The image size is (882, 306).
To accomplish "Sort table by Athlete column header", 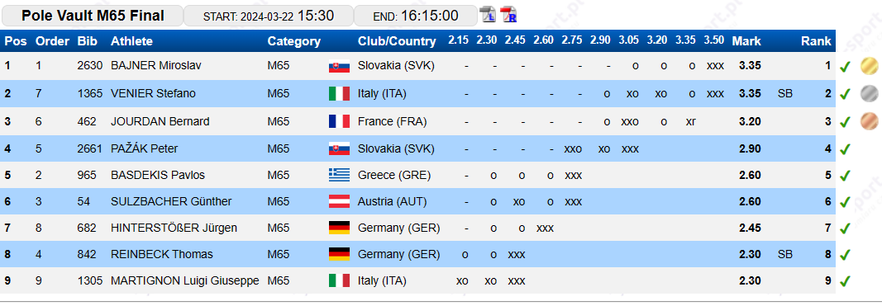I will 131,41.
